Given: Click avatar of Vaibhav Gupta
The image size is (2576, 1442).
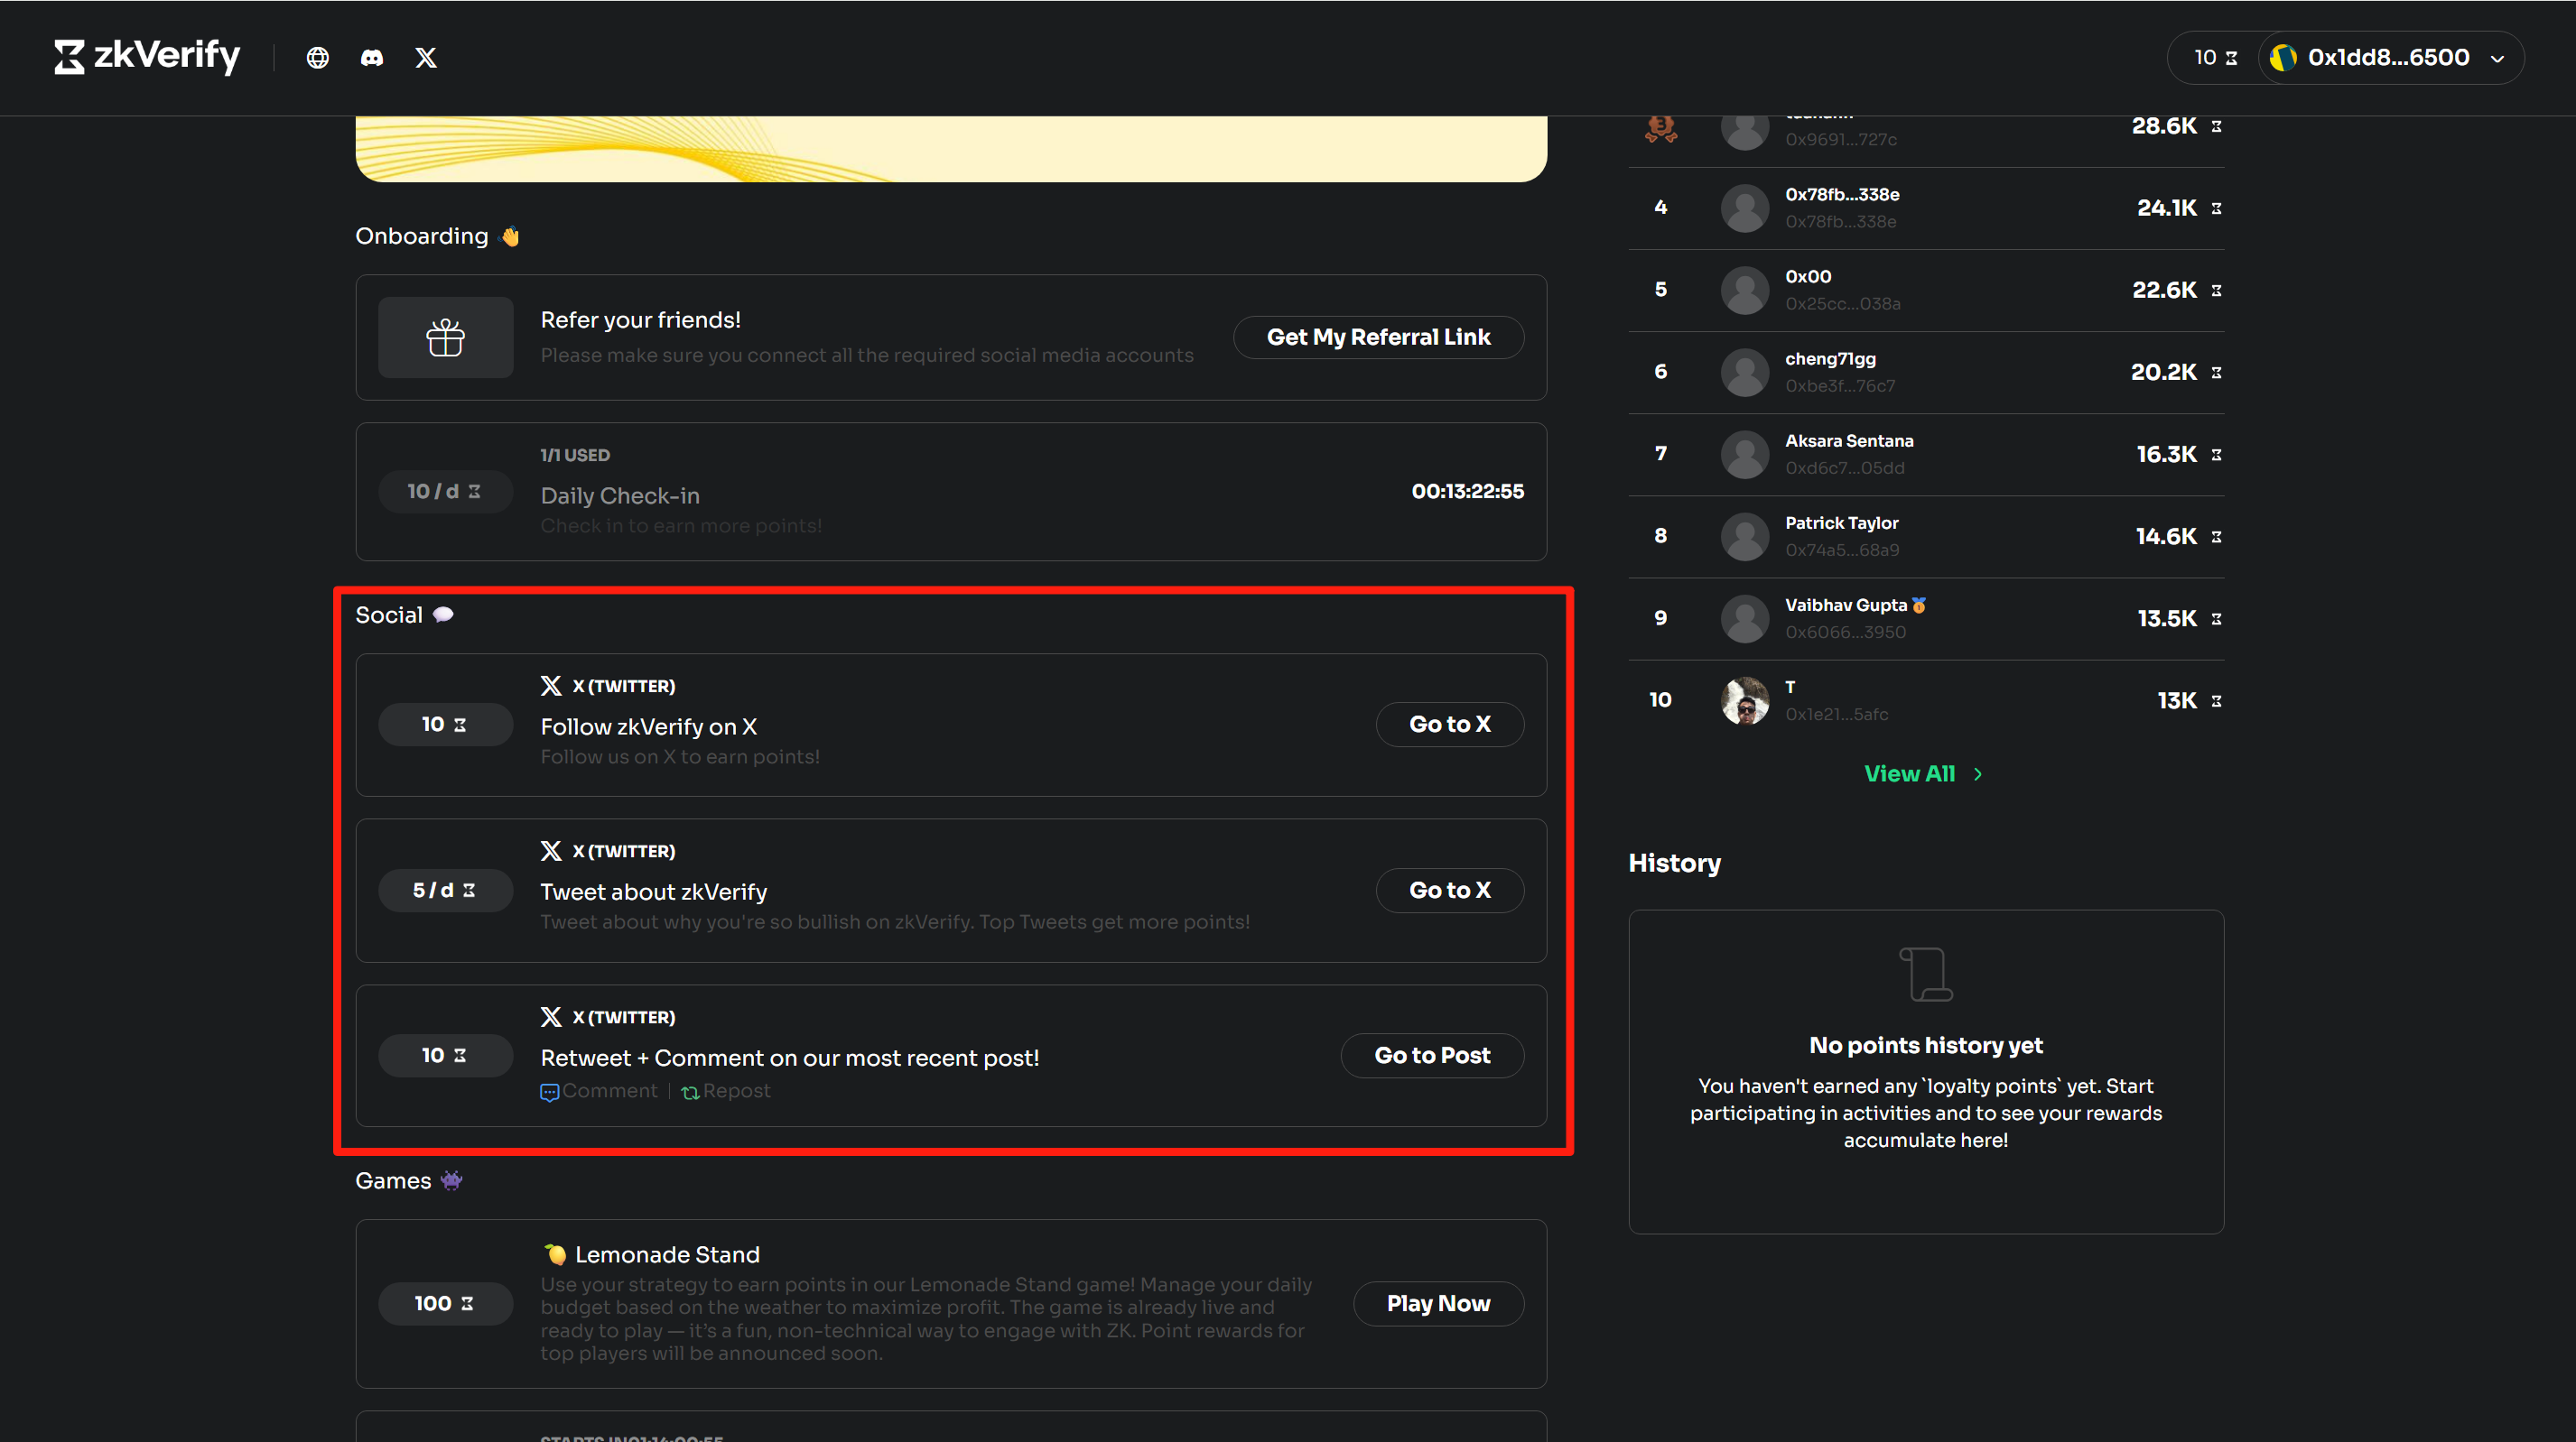Looking at the screenshot, I should pyautogui.click(x=1745, y=618).
